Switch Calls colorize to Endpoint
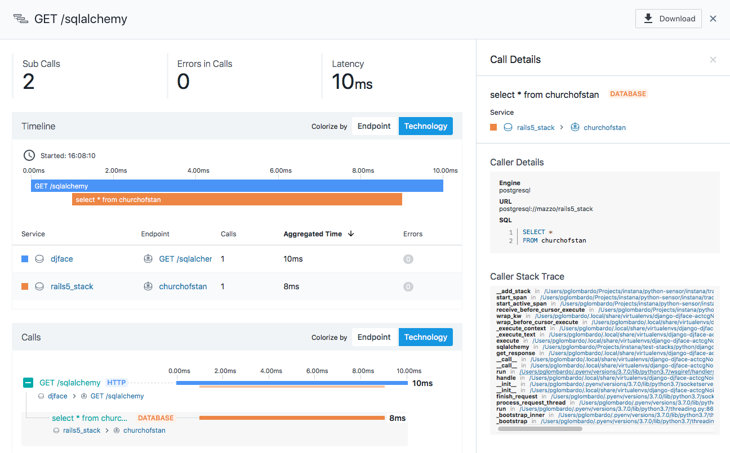Viewport: 730px width, 453px height. [x=374, y=337]
